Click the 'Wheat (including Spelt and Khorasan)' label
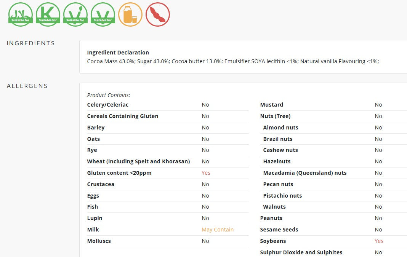Screen dimensions: 407x257 click(x=138, y=161)
